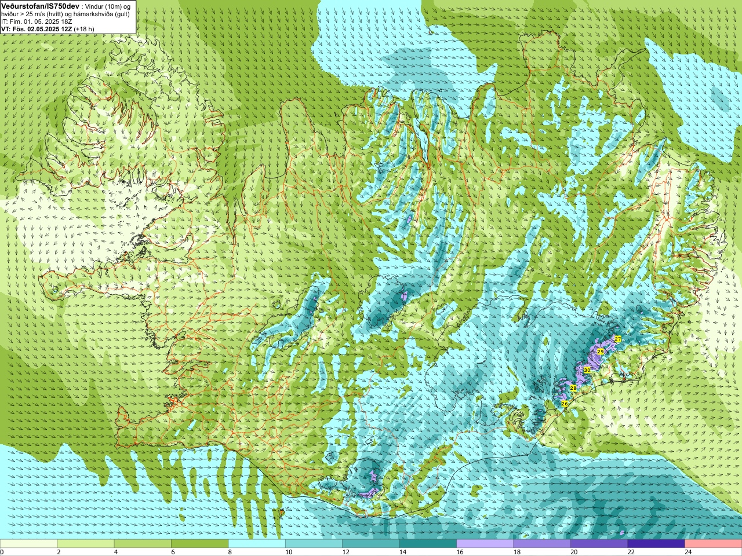Select the 6–8 m/s darker green legend swatch
Image resolution: width=742 pixels, height=556 pixels.
click(x=199, y=544)
